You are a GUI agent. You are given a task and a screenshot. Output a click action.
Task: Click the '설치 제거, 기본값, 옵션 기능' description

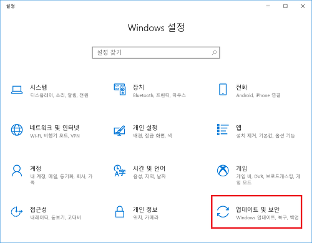pyautogui.click(x=265, y=136)
